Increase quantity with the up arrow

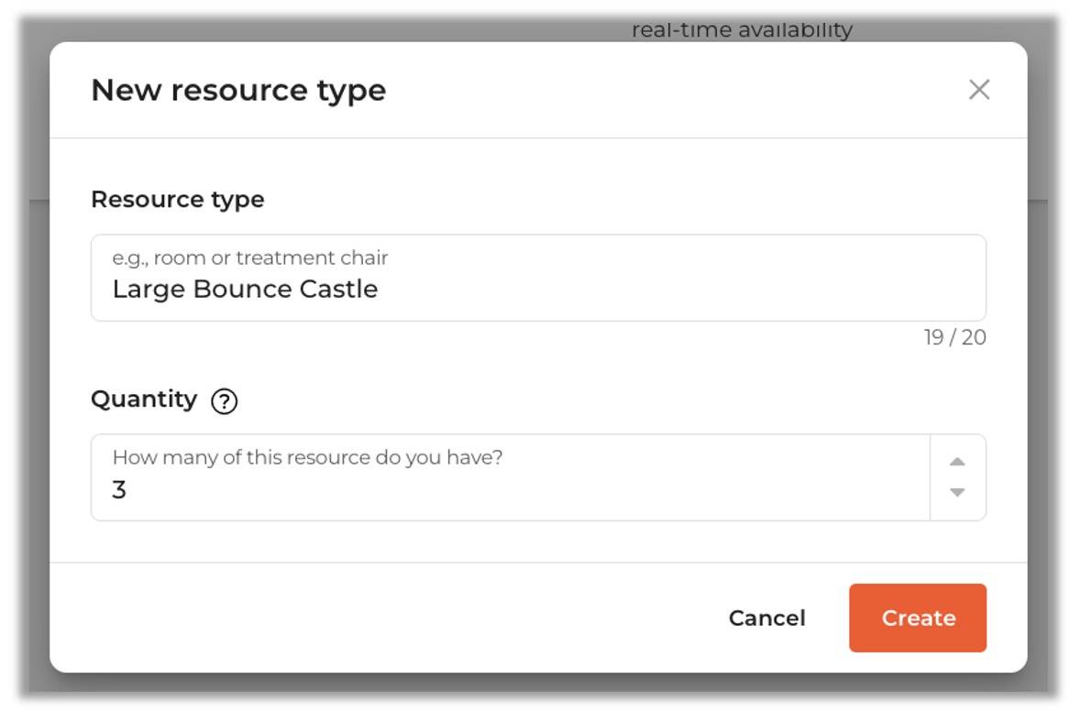(957, 462)
